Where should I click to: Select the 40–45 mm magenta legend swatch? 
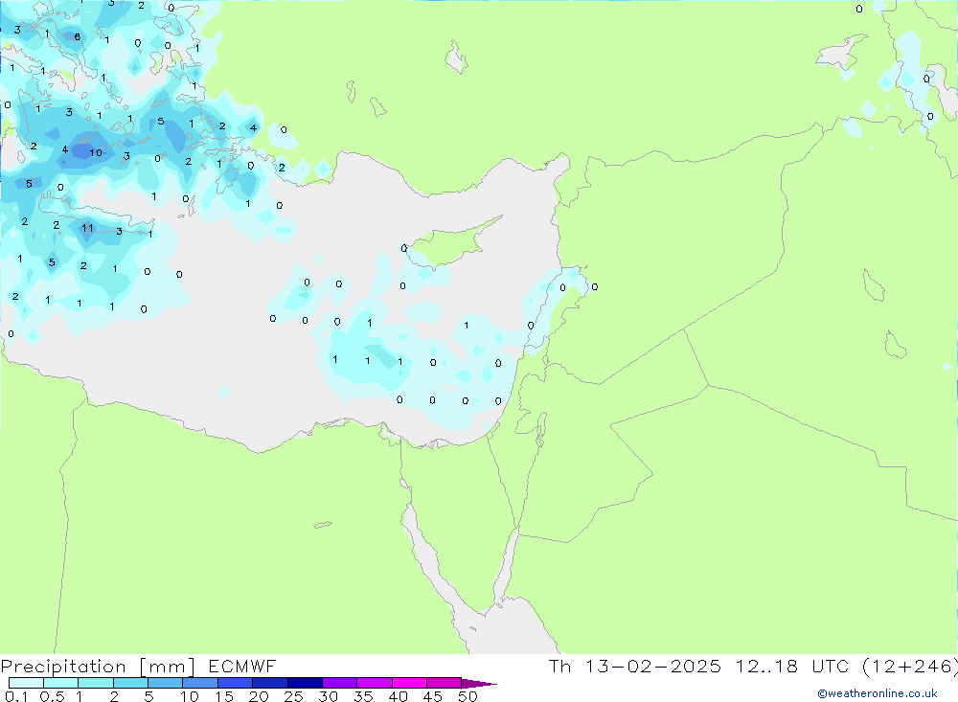(x=409, y=683)
